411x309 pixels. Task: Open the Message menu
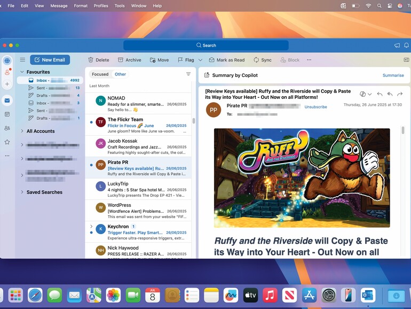coord(59,6)
